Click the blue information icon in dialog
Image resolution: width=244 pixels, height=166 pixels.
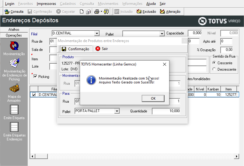pos(91,80)
